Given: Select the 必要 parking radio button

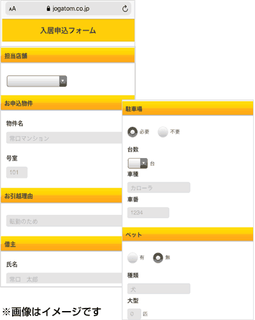Looking at the screenshot, I should (133, 132).
